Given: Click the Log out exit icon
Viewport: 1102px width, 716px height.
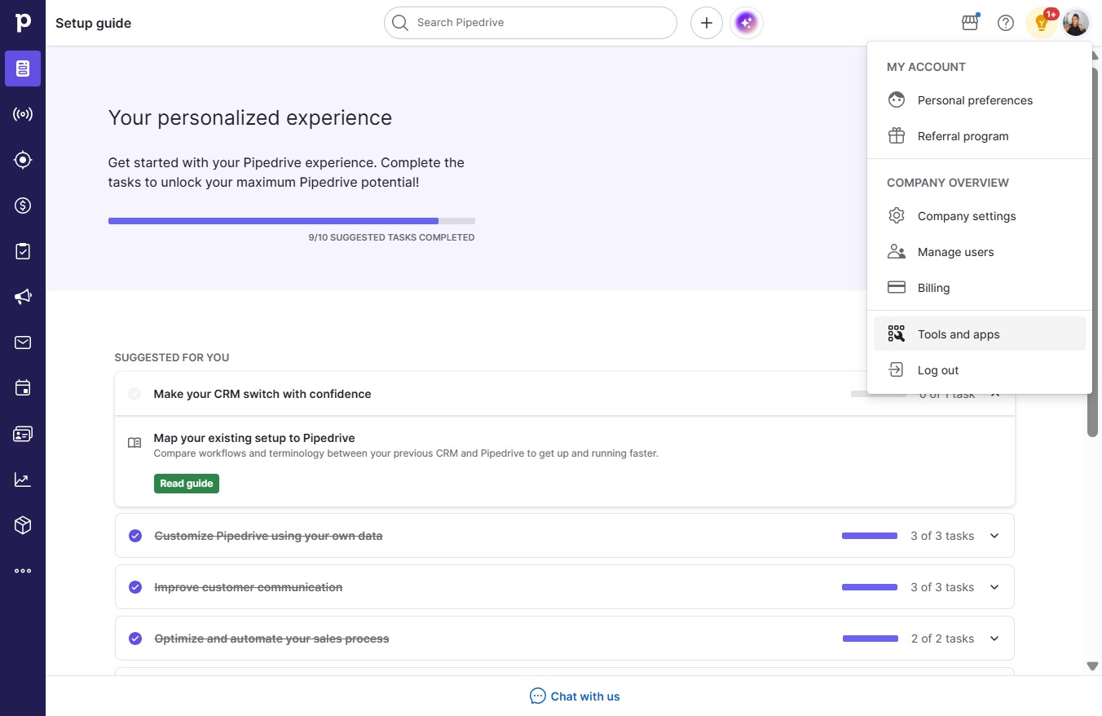Looking at the screenshot, I should (x=897, y=370).
